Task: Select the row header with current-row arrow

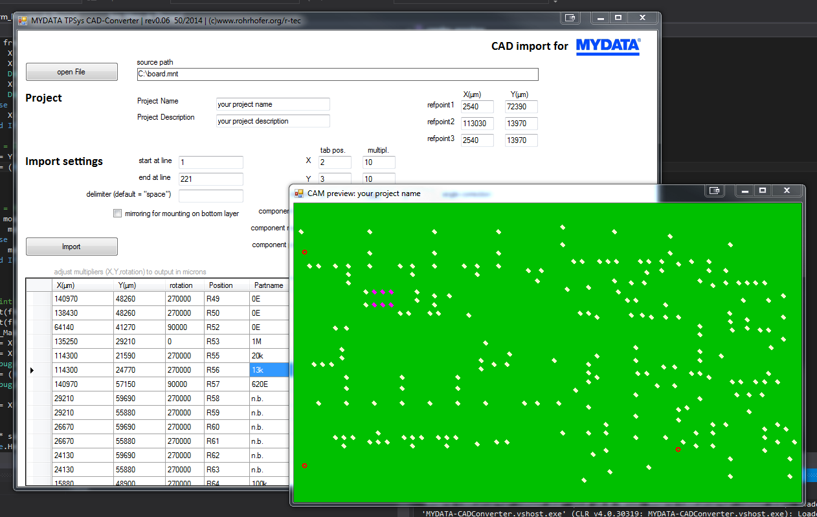Action: (x=39, y=370)
